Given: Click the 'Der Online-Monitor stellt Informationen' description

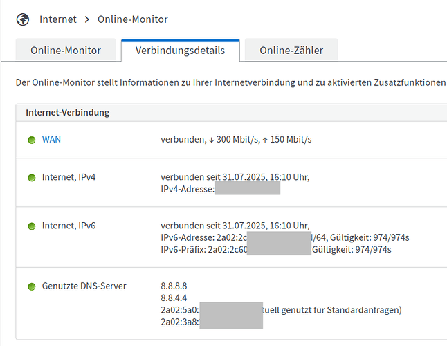Looking at the screenshot, I should point(231,82).
